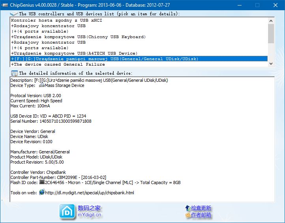Click the 'Product Model: UDisk/UDisk' line
This screenshot has width=285, height=223.
click(x=36, y=157)
